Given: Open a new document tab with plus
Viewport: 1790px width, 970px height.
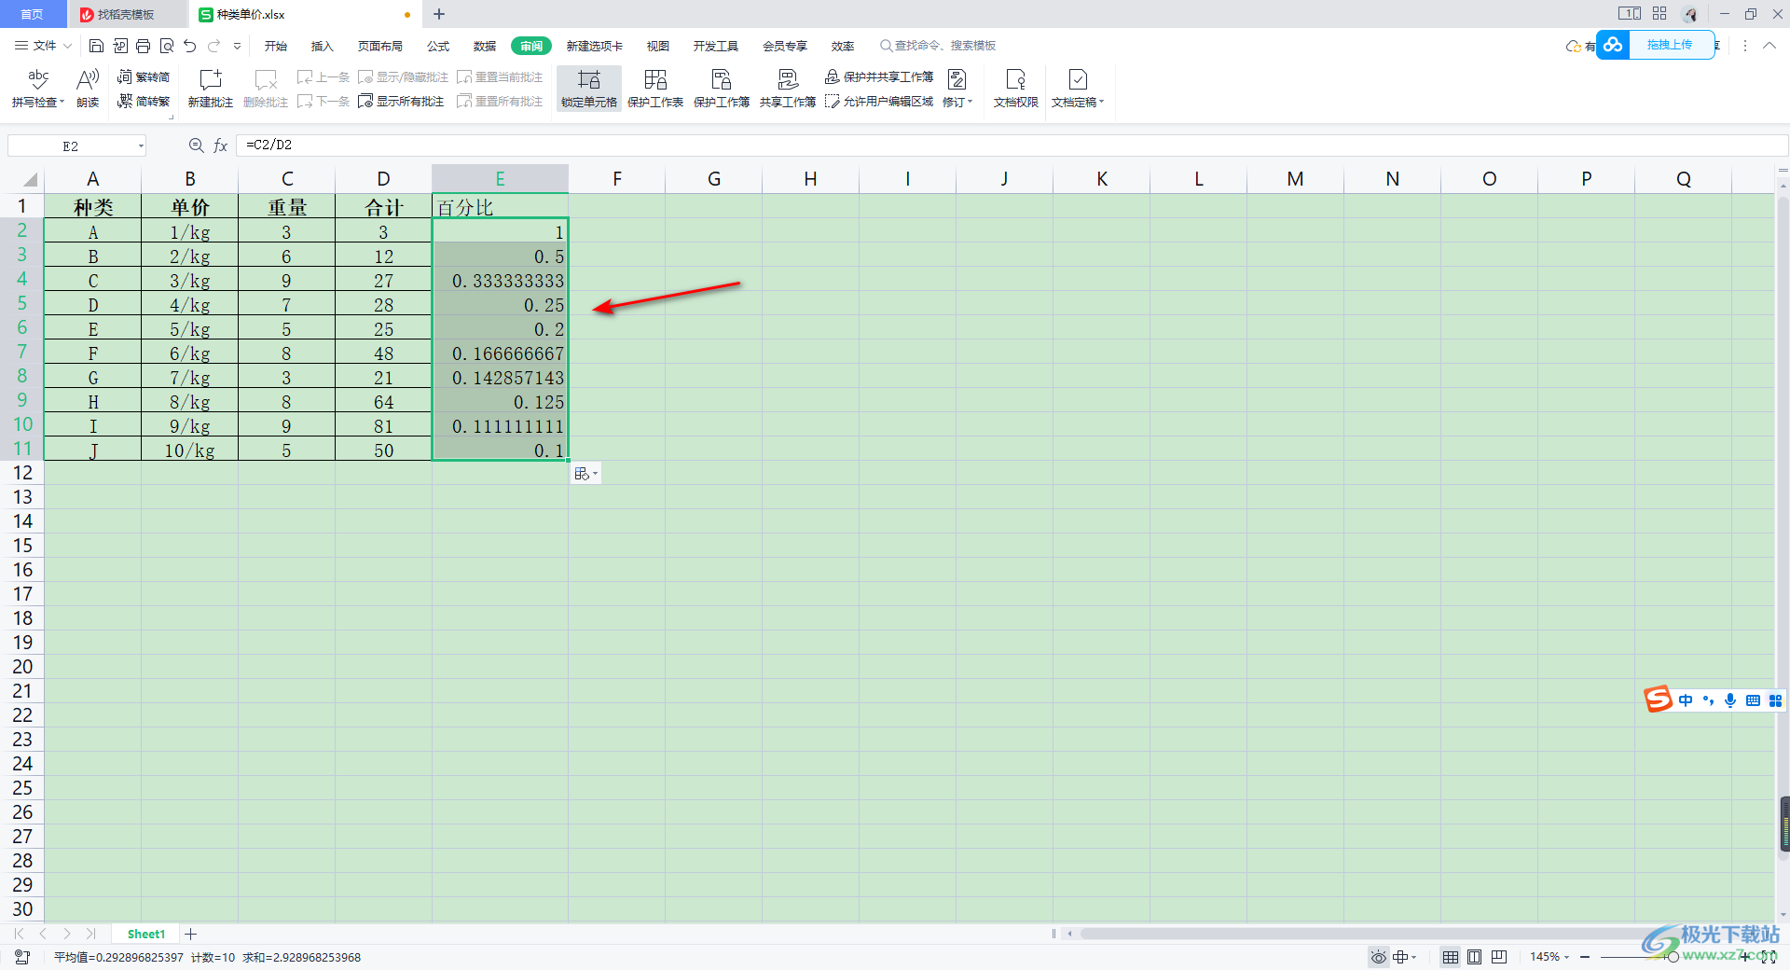Looking at the screenshot, I should (x=439, y=14).
